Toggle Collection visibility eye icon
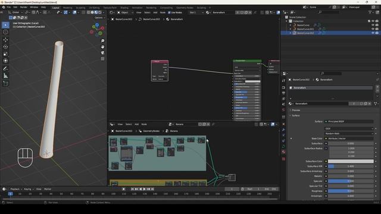This screenshot has height=214, width=381. (x=373, y=21)
